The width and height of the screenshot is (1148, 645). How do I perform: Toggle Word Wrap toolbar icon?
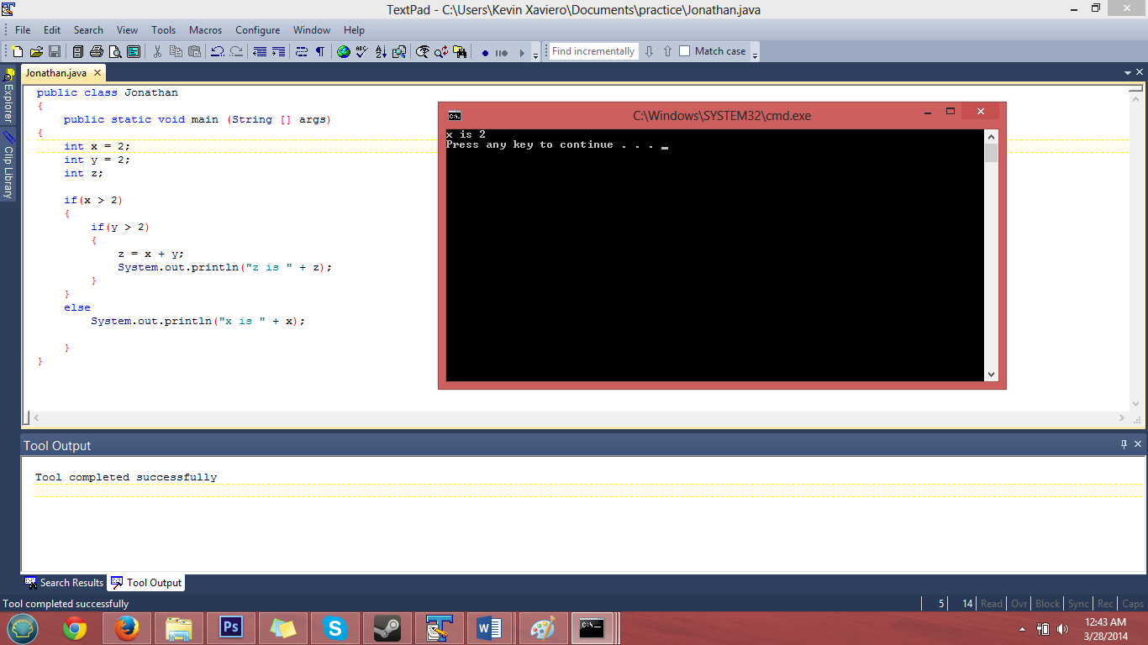pyautogui.click(x=302, y=52)
